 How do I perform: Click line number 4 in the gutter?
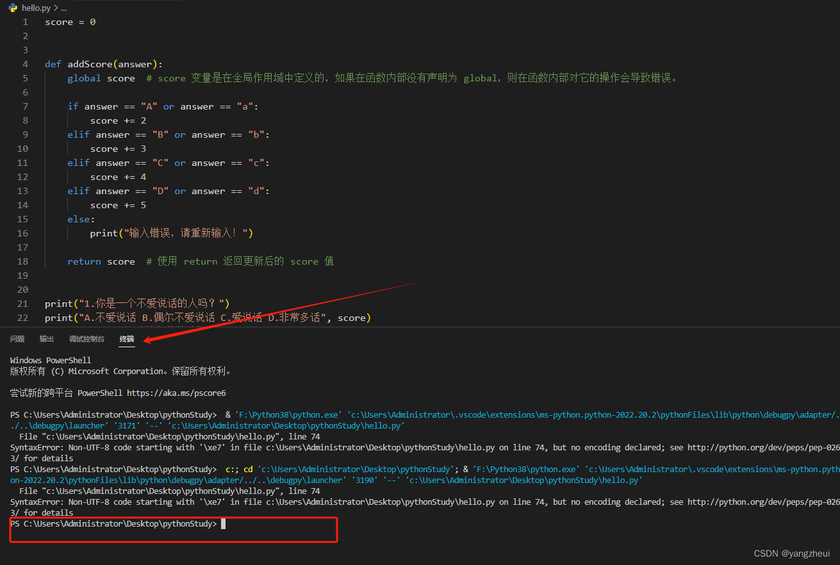[x=26, y=64]
